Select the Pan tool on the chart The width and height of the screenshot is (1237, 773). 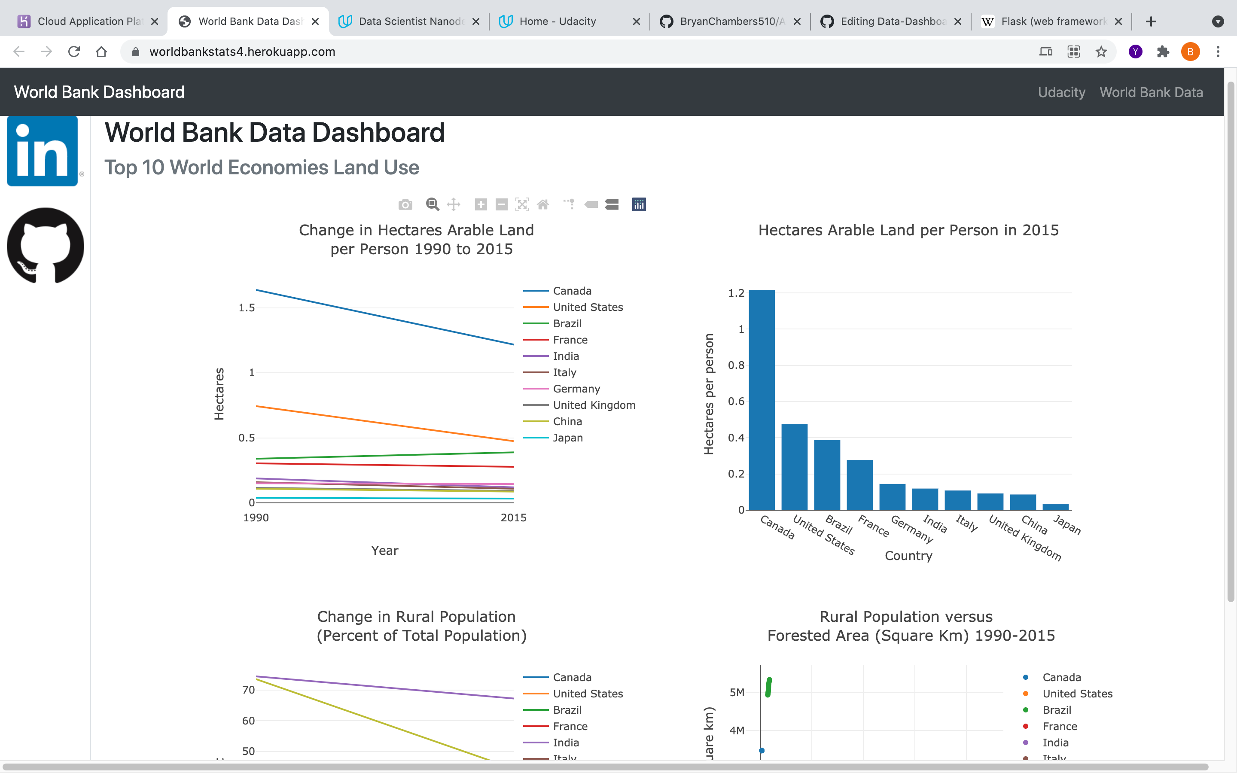coord(454,204)
